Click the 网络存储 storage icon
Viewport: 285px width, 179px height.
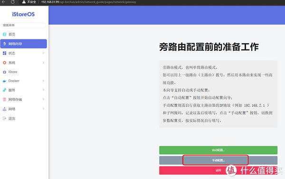click(x=5, y=99)
